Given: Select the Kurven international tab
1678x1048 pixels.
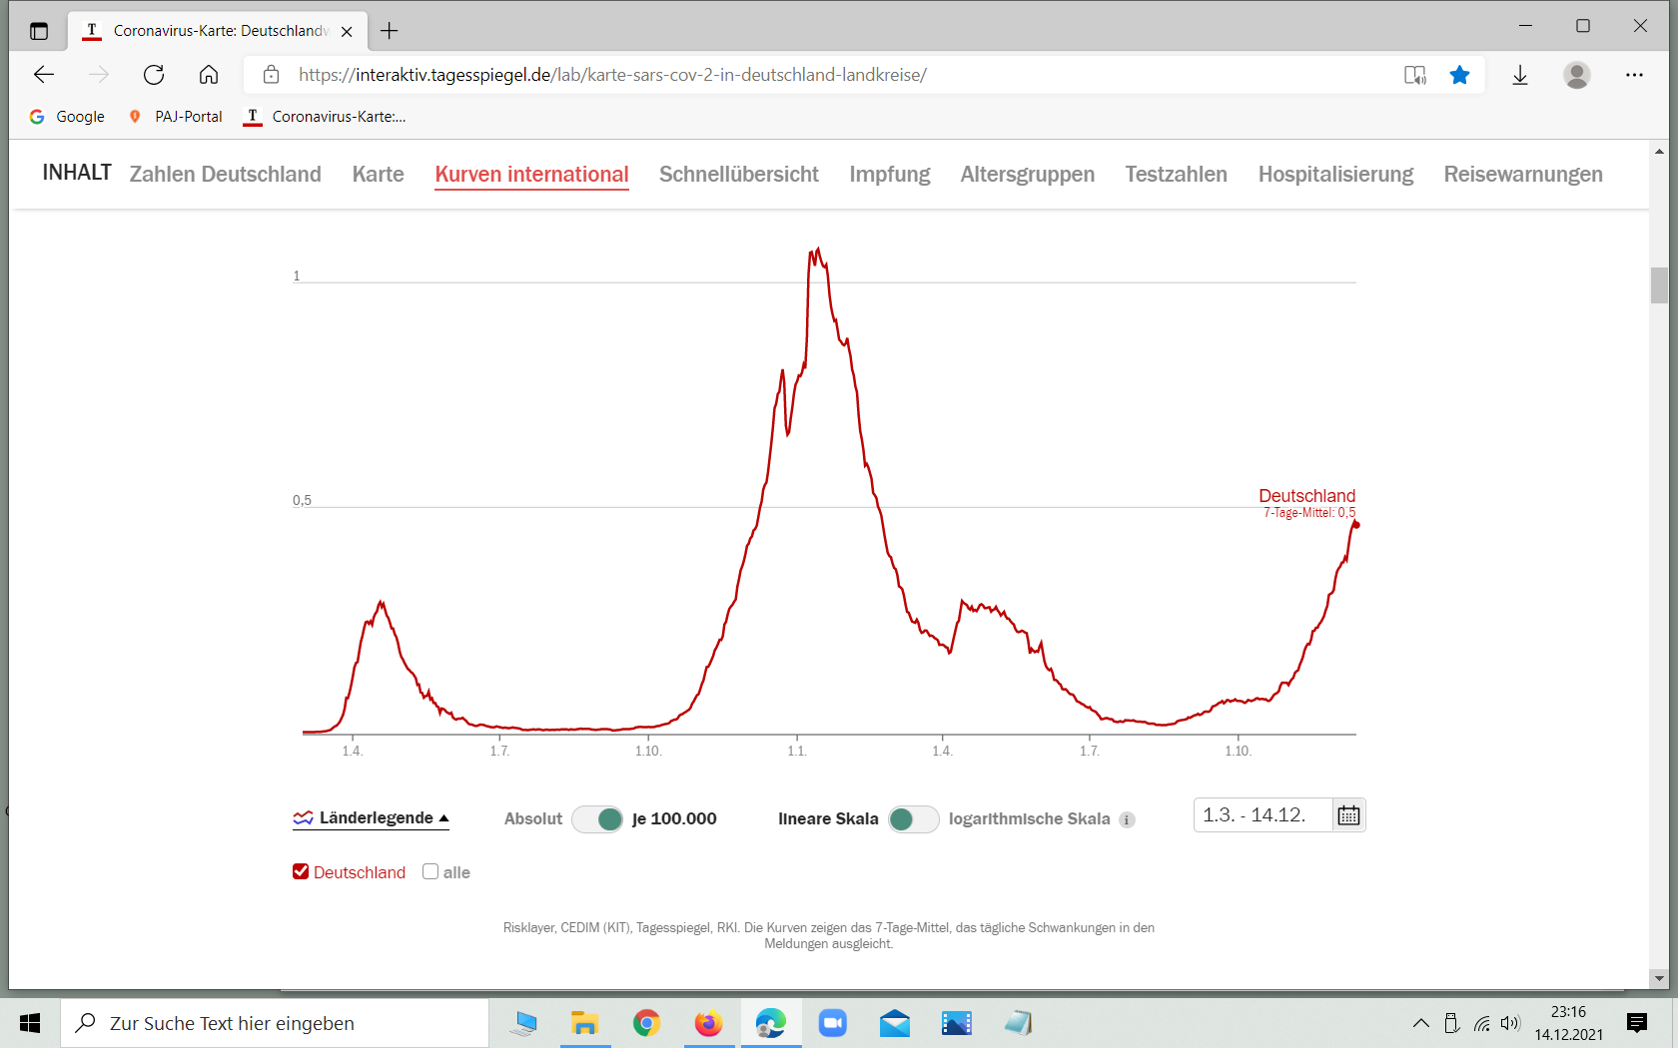Looking at the screenshot, I should coord(531,175).
